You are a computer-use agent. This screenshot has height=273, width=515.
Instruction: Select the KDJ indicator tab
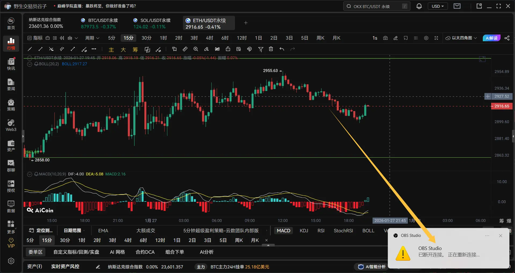(x=304, y=231)
